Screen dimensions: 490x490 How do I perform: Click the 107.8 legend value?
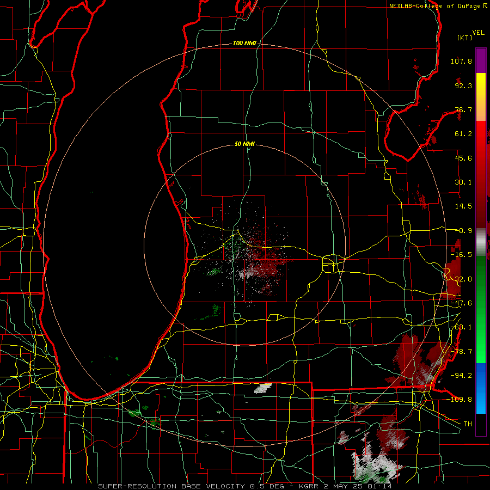pyautogui.click(x=461, y=61)
